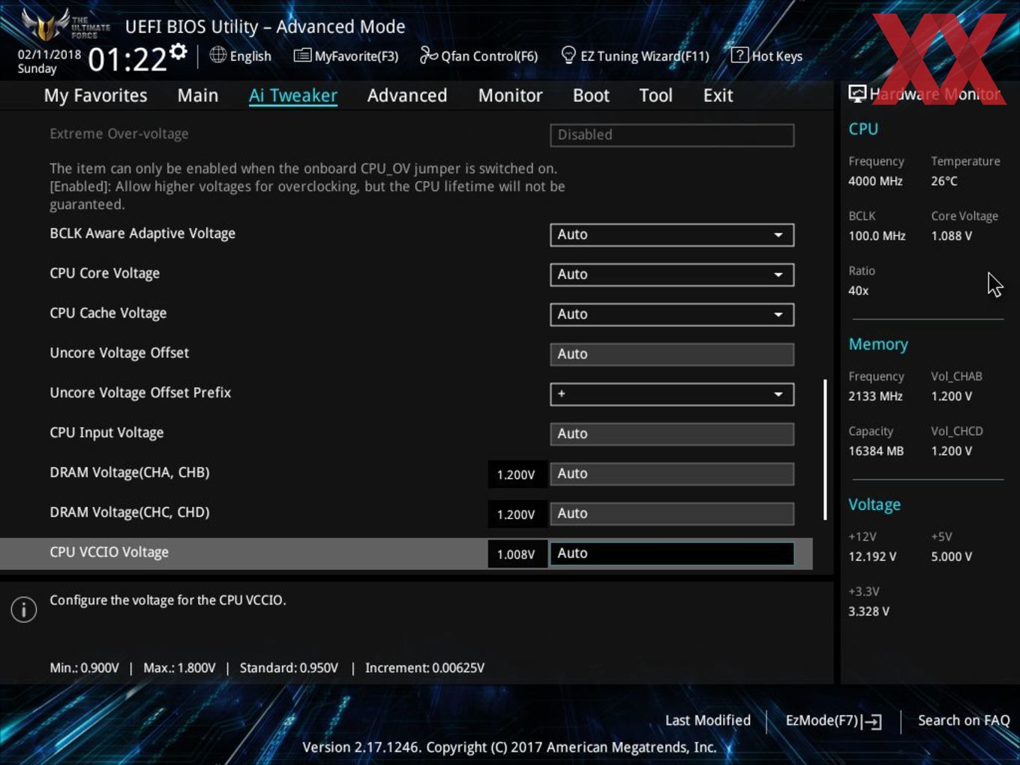Open CPU Cache Voltage dropdown
1020x765 pixels.
click(x=672, y=314)
